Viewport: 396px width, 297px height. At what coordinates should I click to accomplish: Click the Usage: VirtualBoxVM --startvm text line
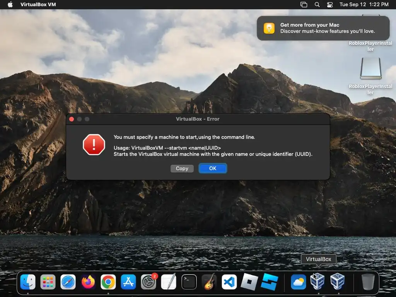click(167, 148)
